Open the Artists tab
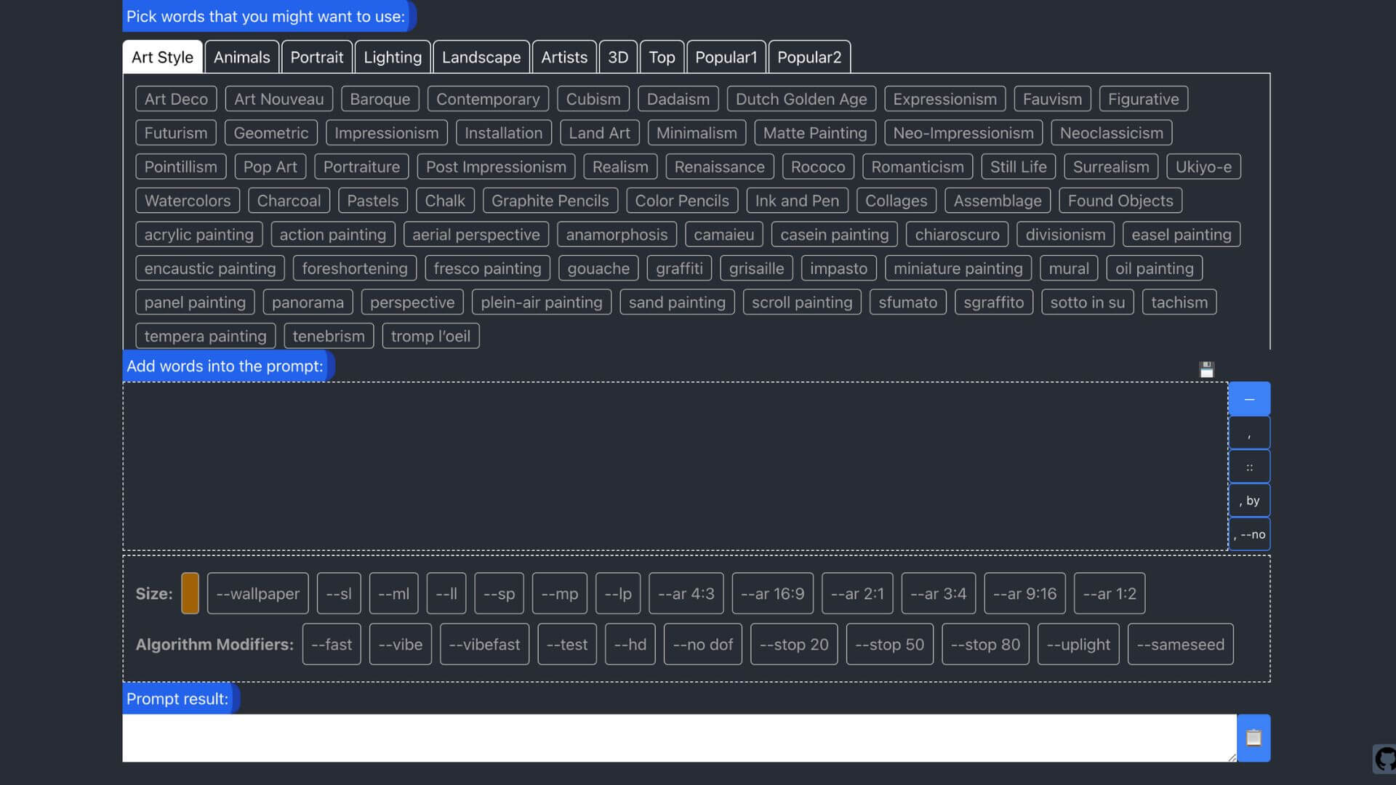The width and height of the screenshot is (1396, 785). 563,57
